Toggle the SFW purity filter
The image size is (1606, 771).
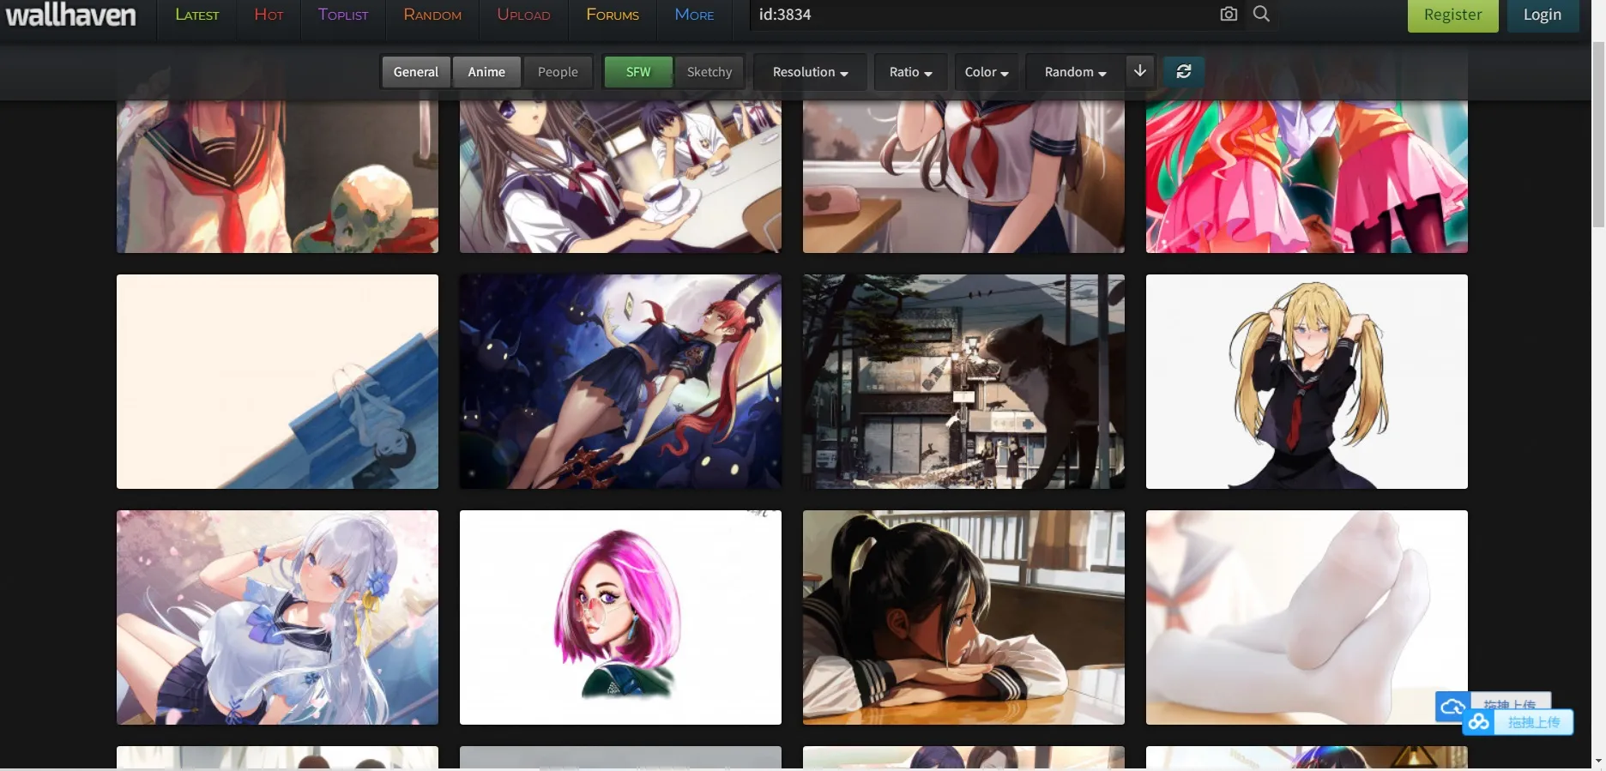coord(638,72)
